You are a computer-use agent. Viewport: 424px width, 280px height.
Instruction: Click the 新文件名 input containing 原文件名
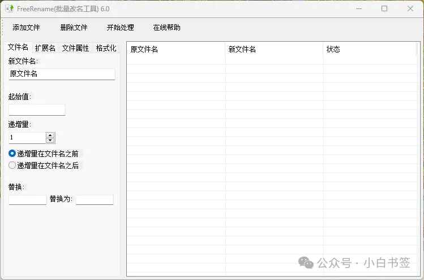[x=62, y=74]
